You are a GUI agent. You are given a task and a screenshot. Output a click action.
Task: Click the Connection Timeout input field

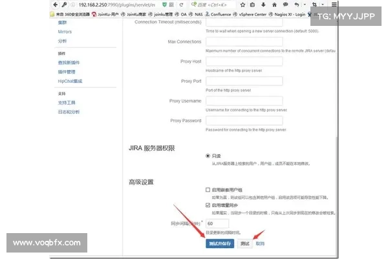(244, 22)
